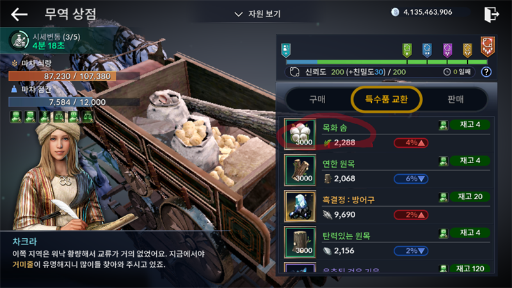
Task: Open the trust level help question mark
Action: pos(486,72)
